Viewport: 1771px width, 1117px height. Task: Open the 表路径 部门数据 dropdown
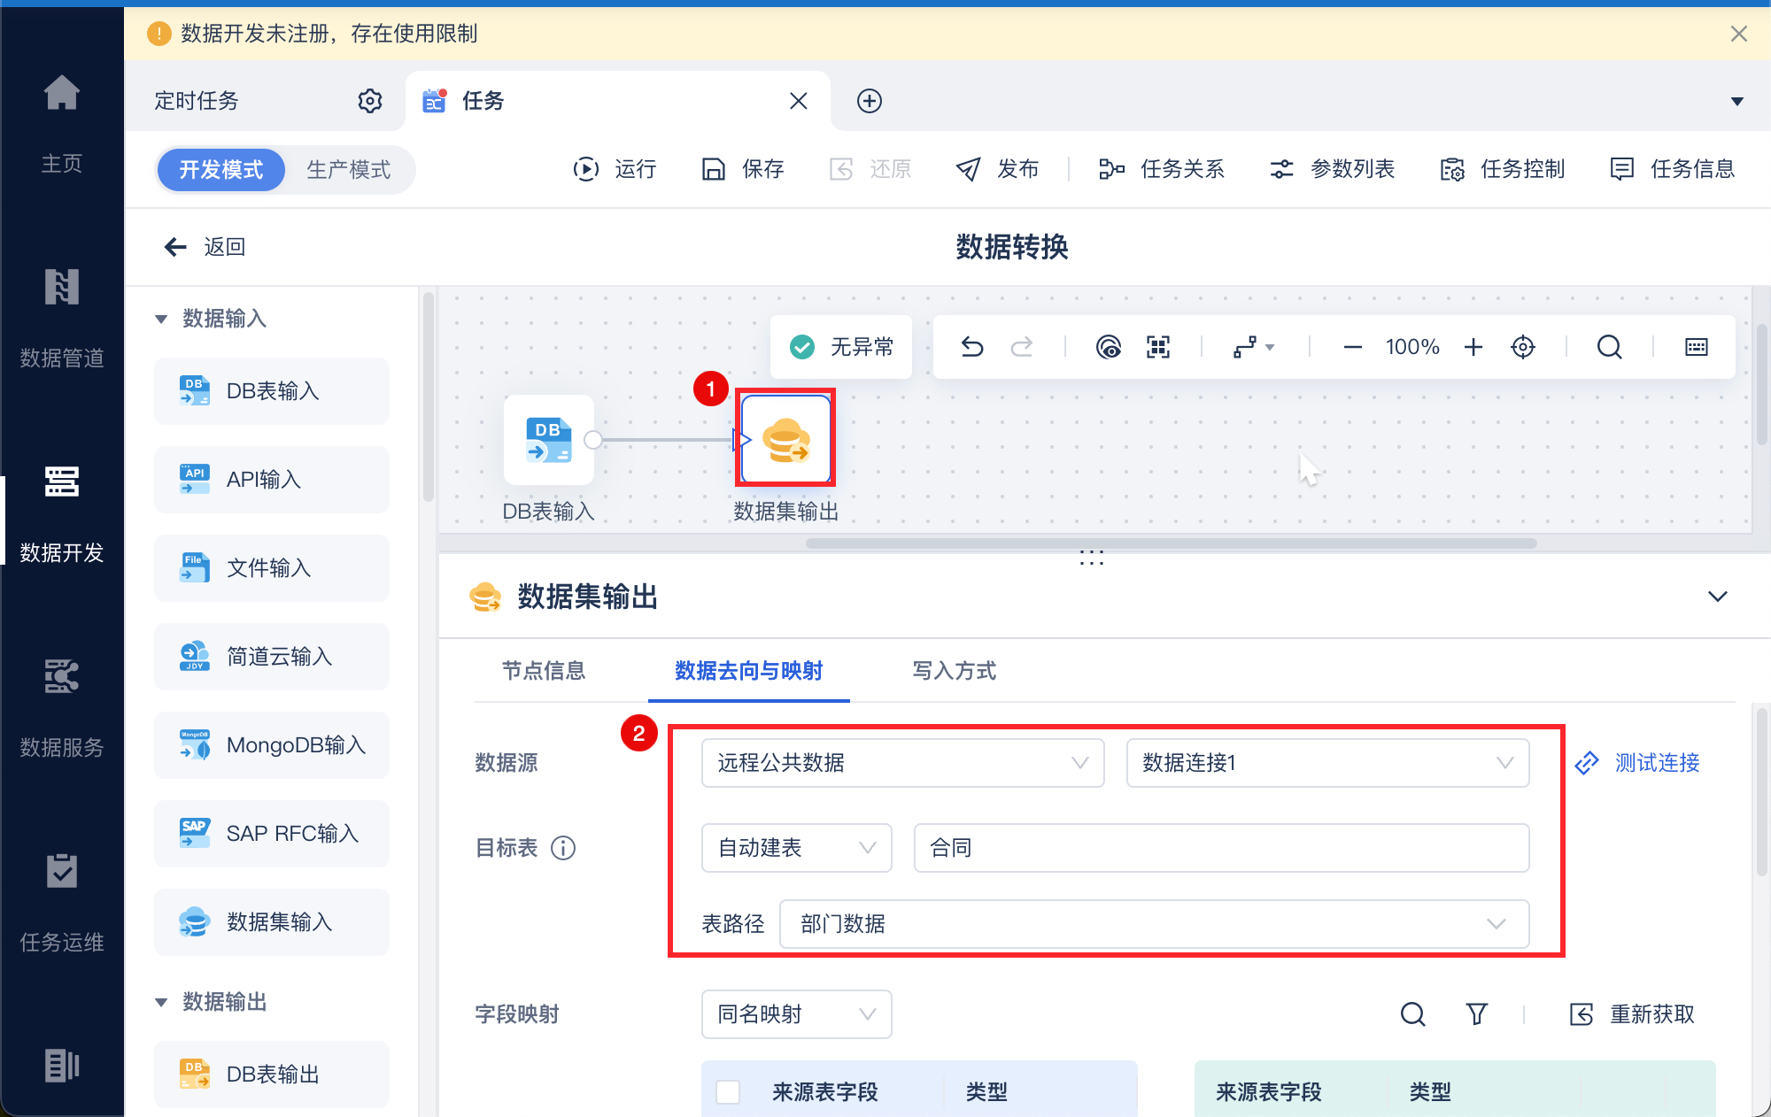[1153, 924]
